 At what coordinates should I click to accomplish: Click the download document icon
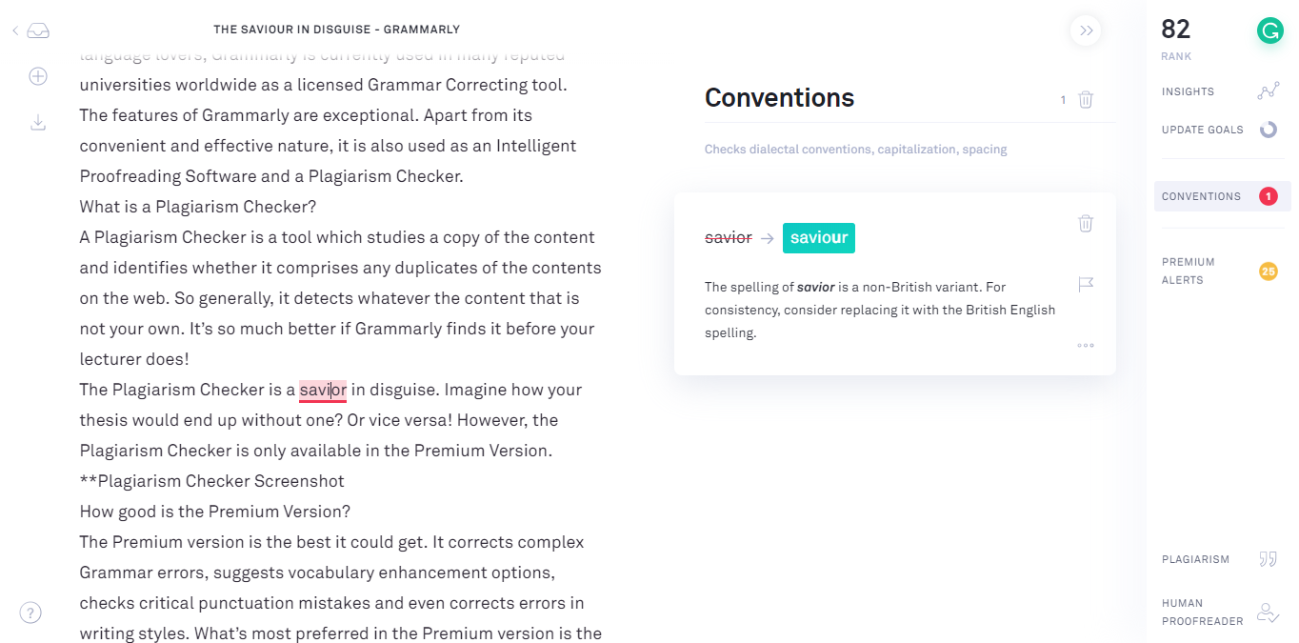click(38, 122)
